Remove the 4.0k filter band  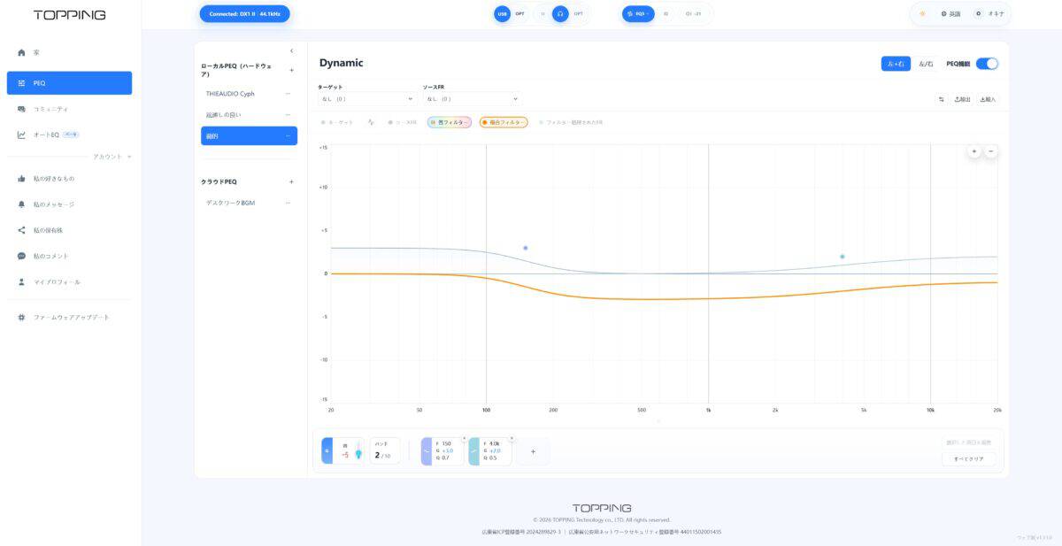512,438
